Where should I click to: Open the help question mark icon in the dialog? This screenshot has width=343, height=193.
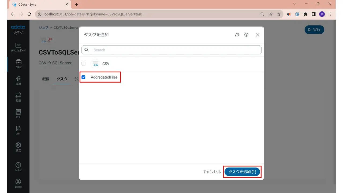(x=246, y=35)
